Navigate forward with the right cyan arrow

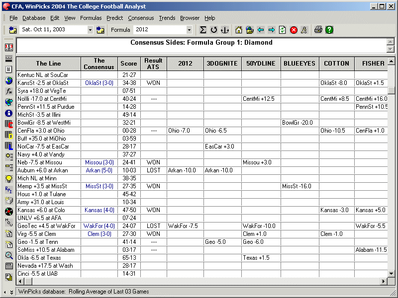(271, 30)
